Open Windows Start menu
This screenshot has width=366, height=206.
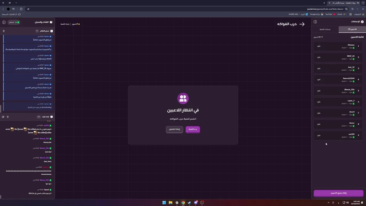click(x=164, y=203)
